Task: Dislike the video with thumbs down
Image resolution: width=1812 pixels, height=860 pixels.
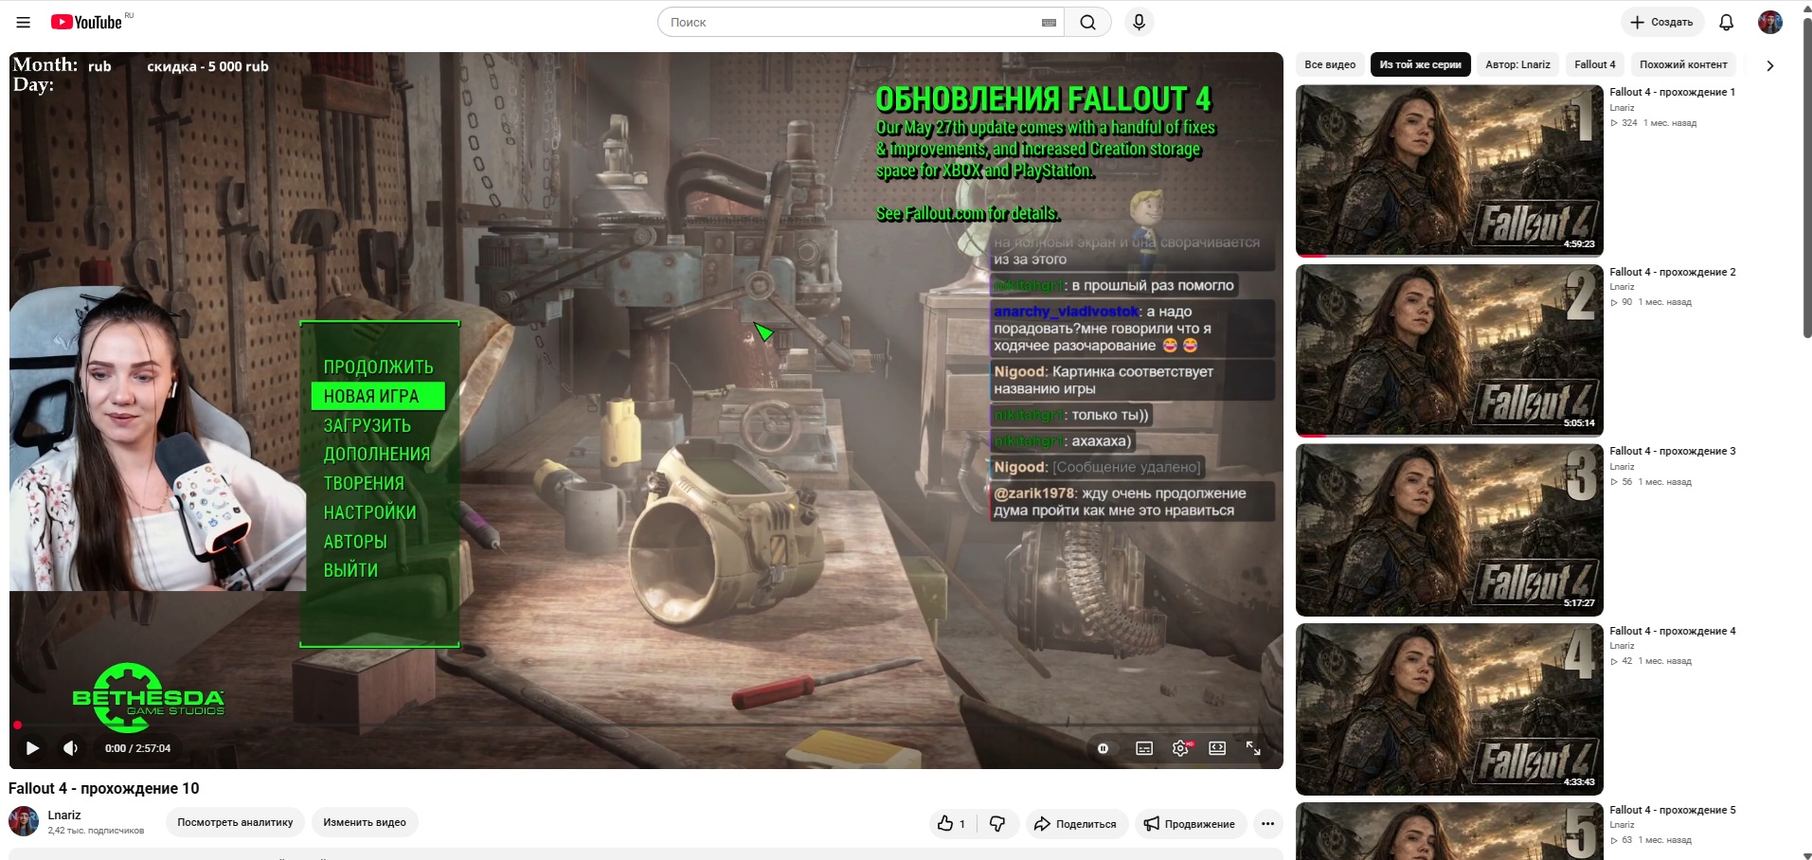Action: [997, 824]
